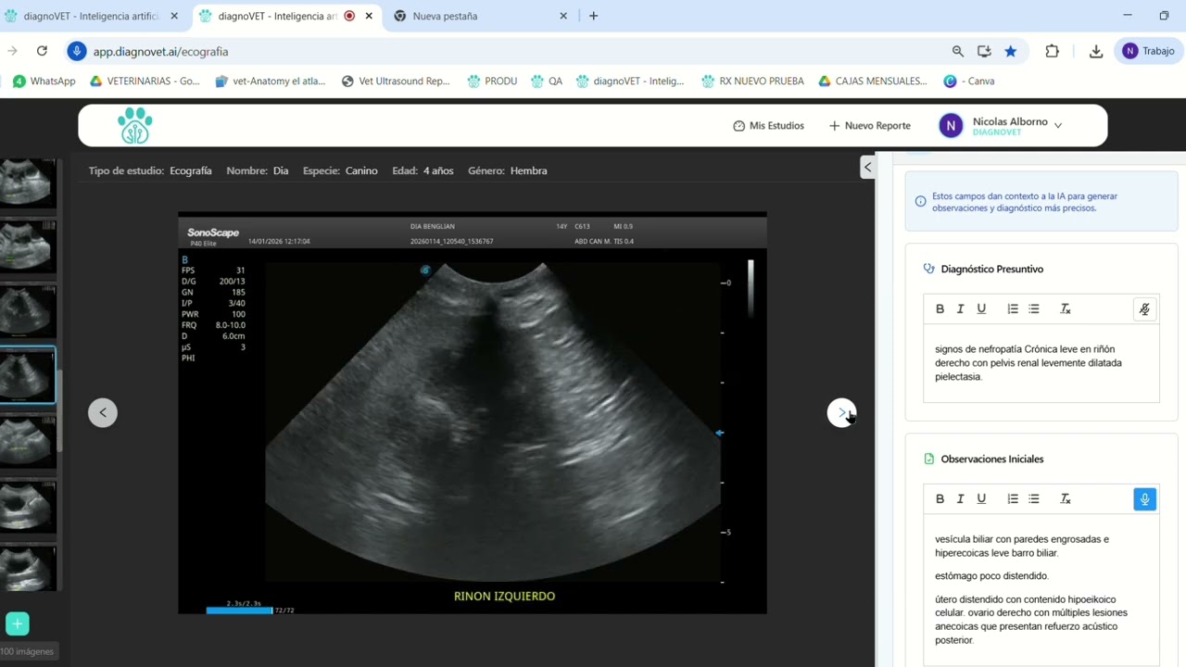This screenshot has width=1186, height=667.
Task: Switch to first diagnoVET browser tab
Action: pyautogui.click(x=90, y=16)
